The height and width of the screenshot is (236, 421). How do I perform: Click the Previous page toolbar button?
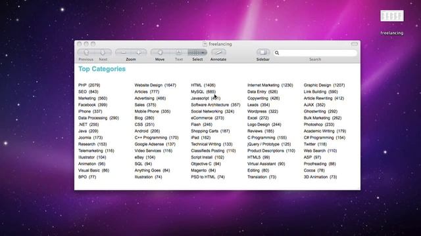pos(86,52)
